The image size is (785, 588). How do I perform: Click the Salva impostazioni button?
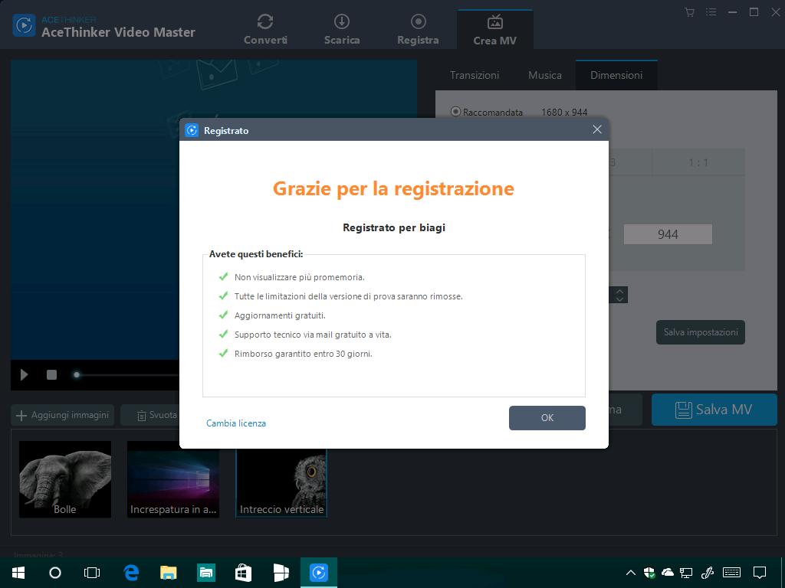[701, 332]
